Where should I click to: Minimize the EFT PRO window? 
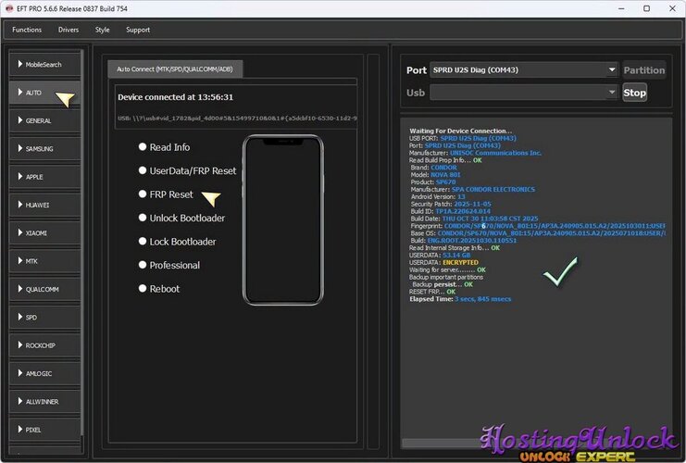[621, 8]
